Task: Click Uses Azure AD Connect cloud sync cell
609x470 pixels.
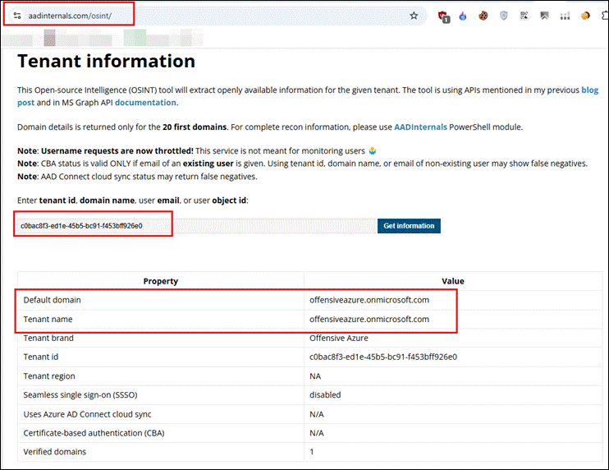Action: [160, 414]
